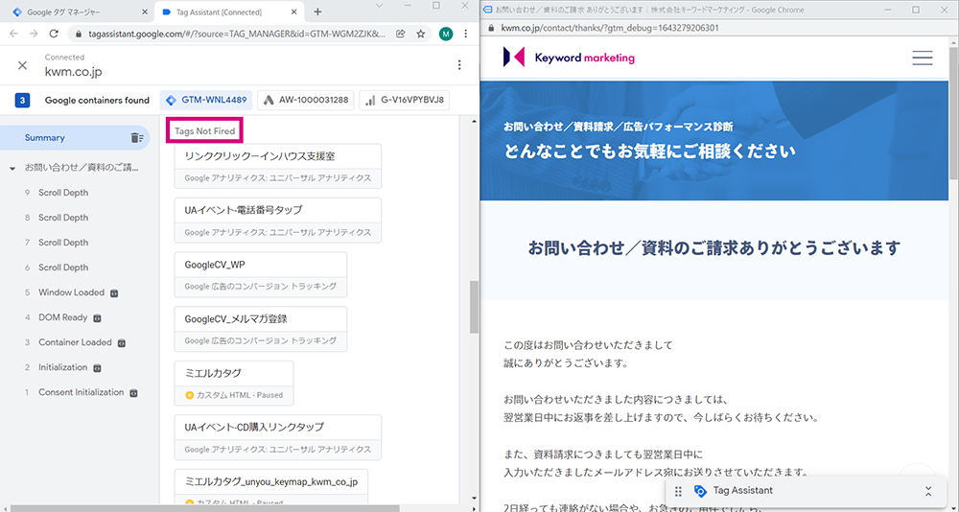Click the containers found count badge 3
The width and height of the screenshot is (959, 512).
pos(23,101)
